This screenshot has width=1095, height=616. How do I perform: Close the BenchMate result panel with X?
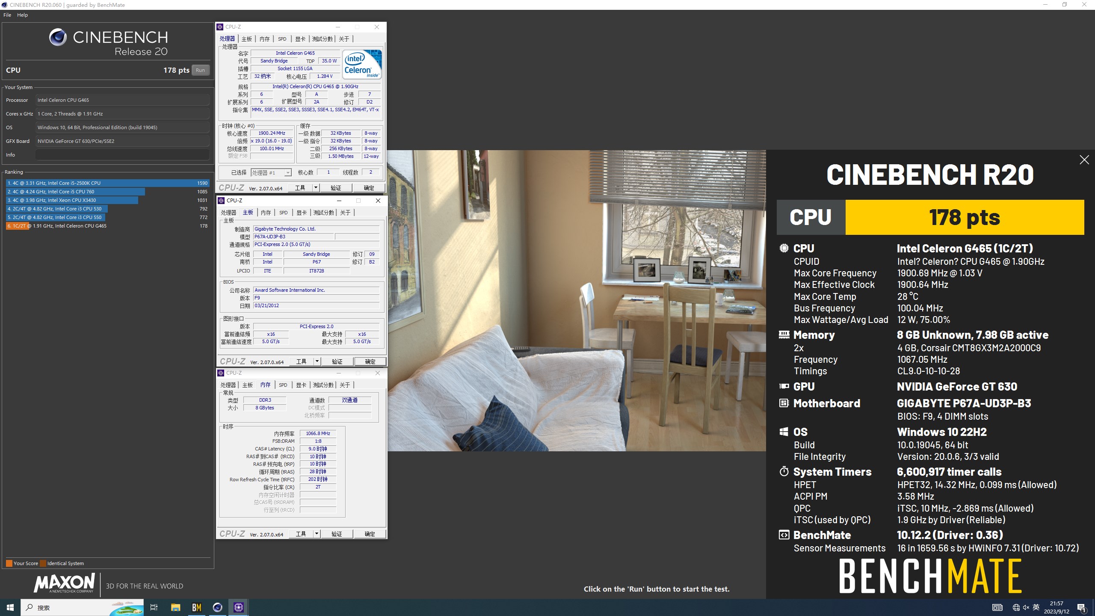[x=1084, y=160]
